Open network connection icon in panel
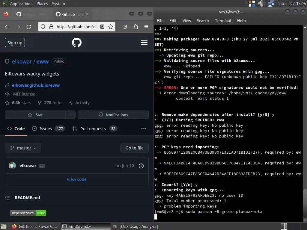The image size is (307, 230). 271,4
